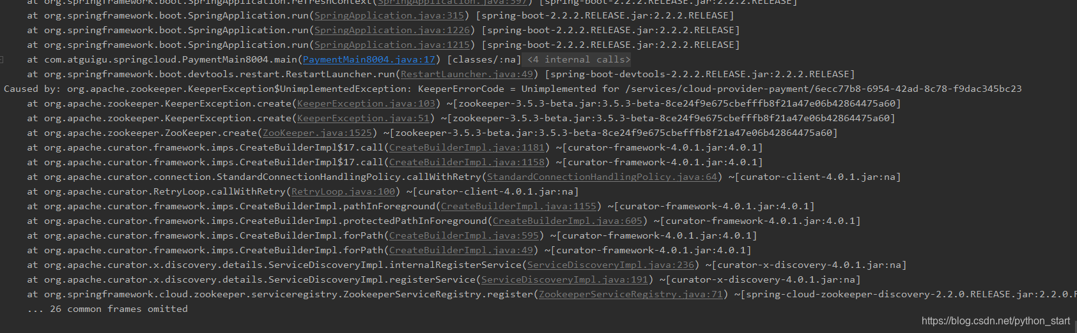Click the '/services/cloud-provider-payment/6ecc77b8-6954-42ad-8c78-f9dac345bc23' path text
The width and height of the screenshot is (1077, 333).
point(823,89)
